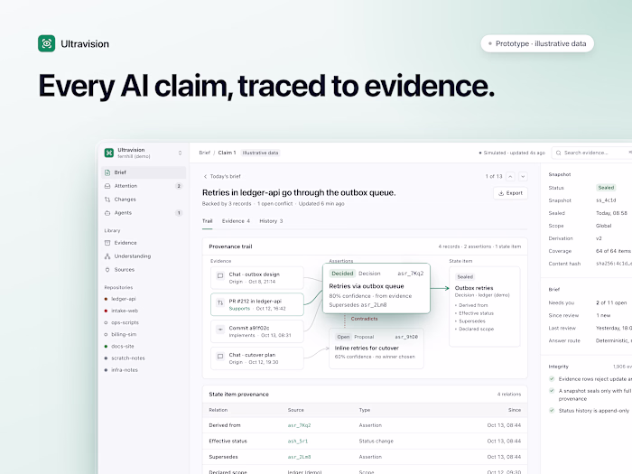Click the Derived from row in table
632x474 pixels.
click(x=365, y=425)
